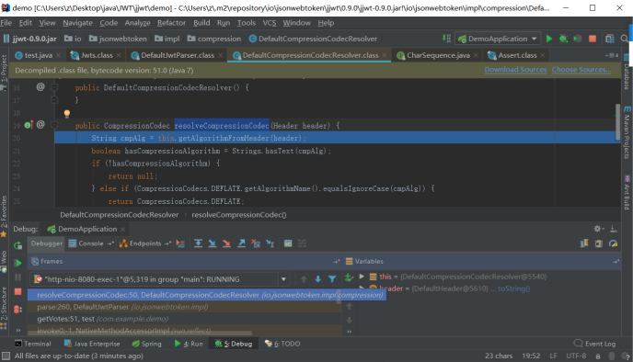Click the Download Sources link
The width and height of the screenshot is (633, 362).
(x=515, y=70)
